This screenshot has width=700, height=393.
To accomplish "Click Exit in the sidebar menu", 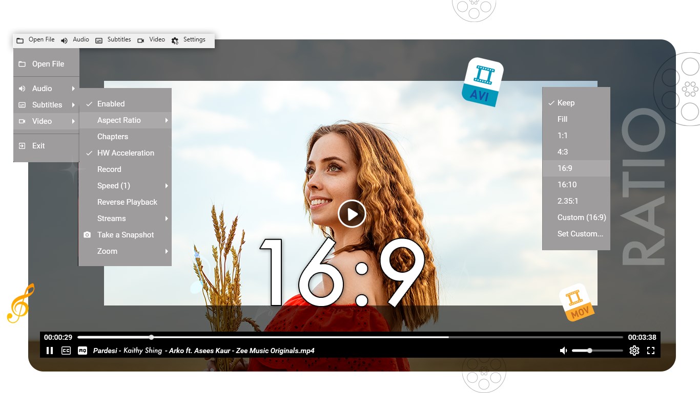I will tap(38, 145).
